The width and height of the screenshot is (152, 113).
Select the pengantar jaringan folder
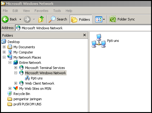pos(27,99)
